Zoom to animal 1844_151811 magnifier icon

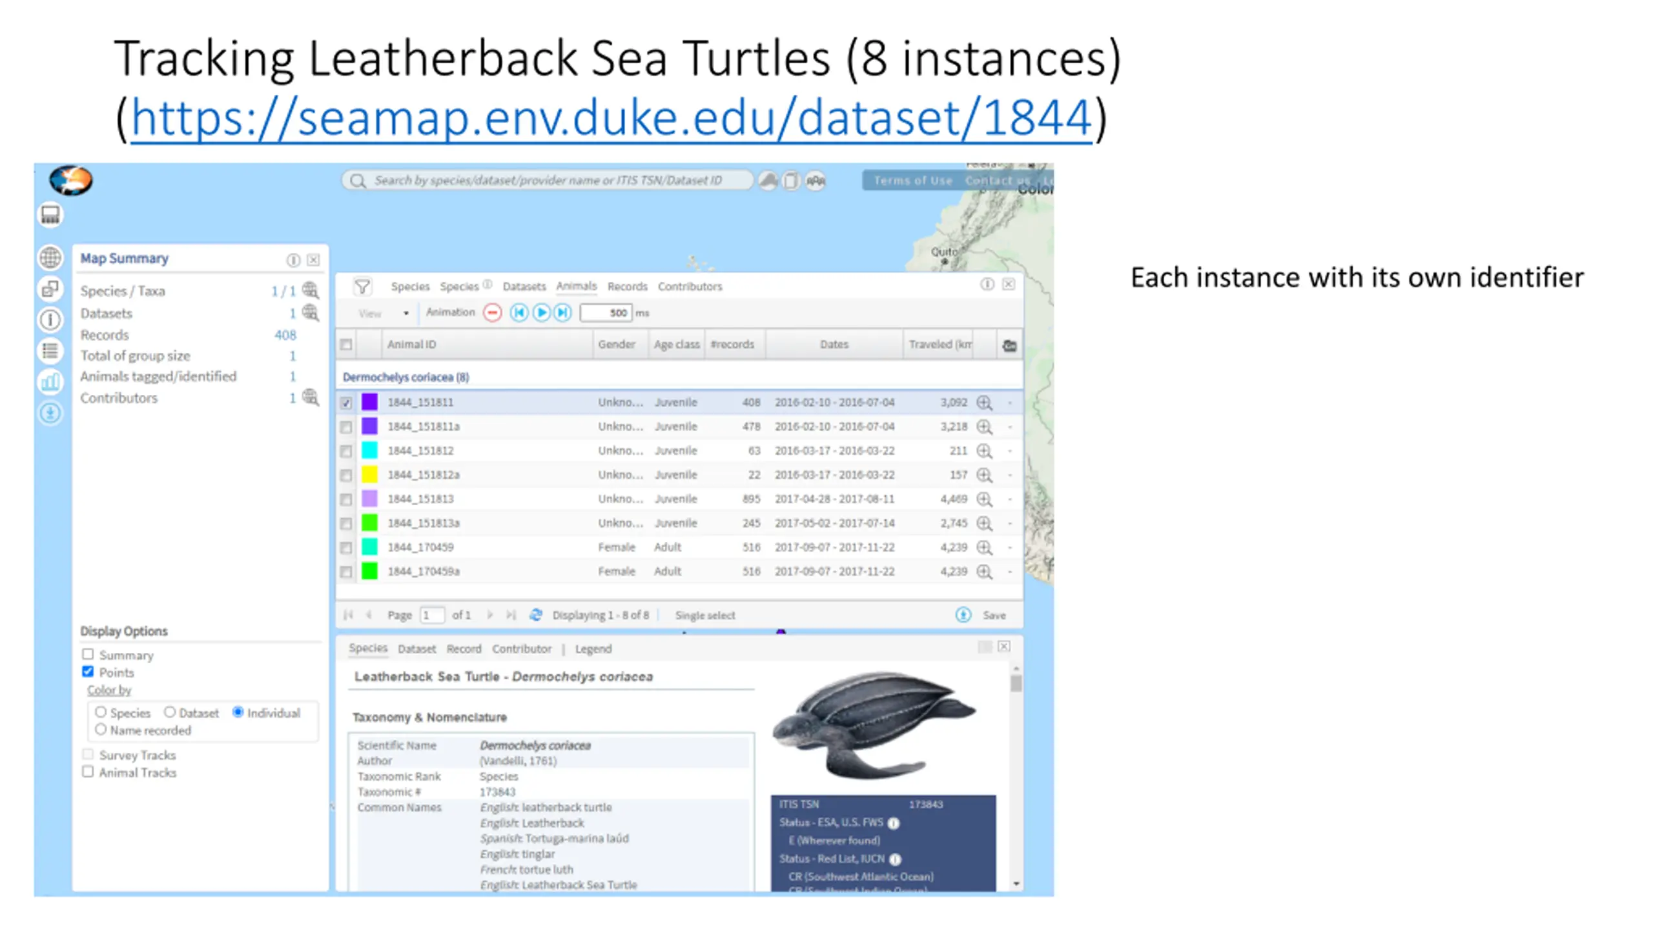[x=984, y=403]
